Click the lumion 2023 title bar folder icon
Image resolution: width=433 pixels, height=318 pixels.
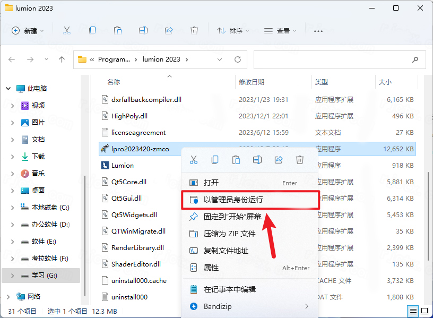(9, 8)
